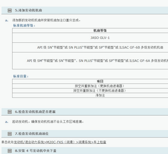Click step text 起动发动机。确保发动机机油不会从工作区域泄漏

coord(48,122)
